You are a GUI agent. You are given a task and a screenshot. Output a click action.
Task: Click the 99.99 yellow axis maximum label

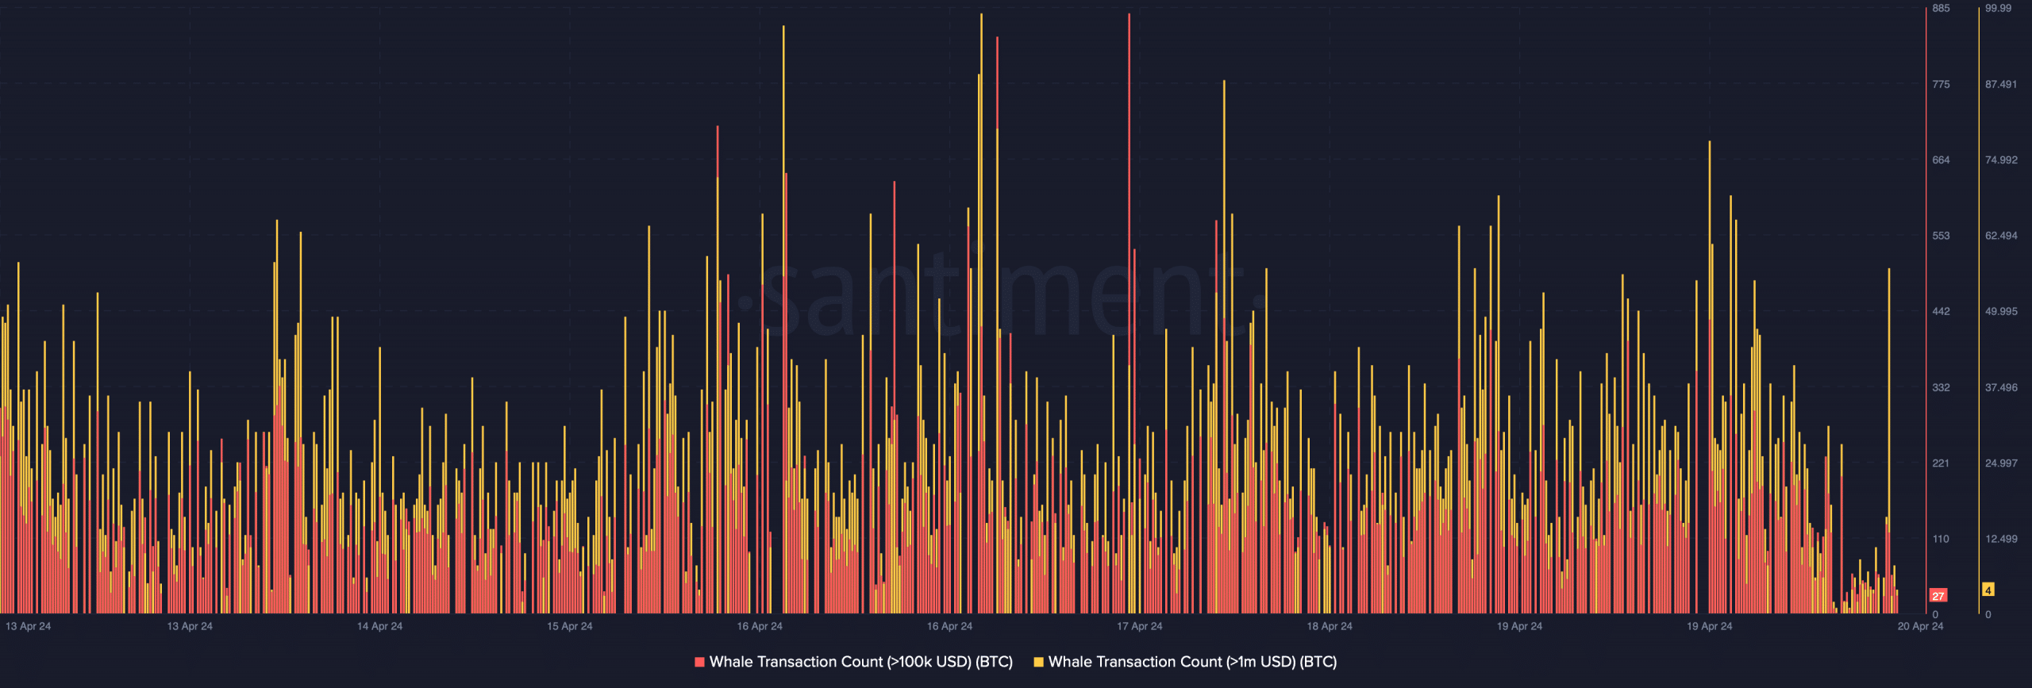[x=1998, y=8]
